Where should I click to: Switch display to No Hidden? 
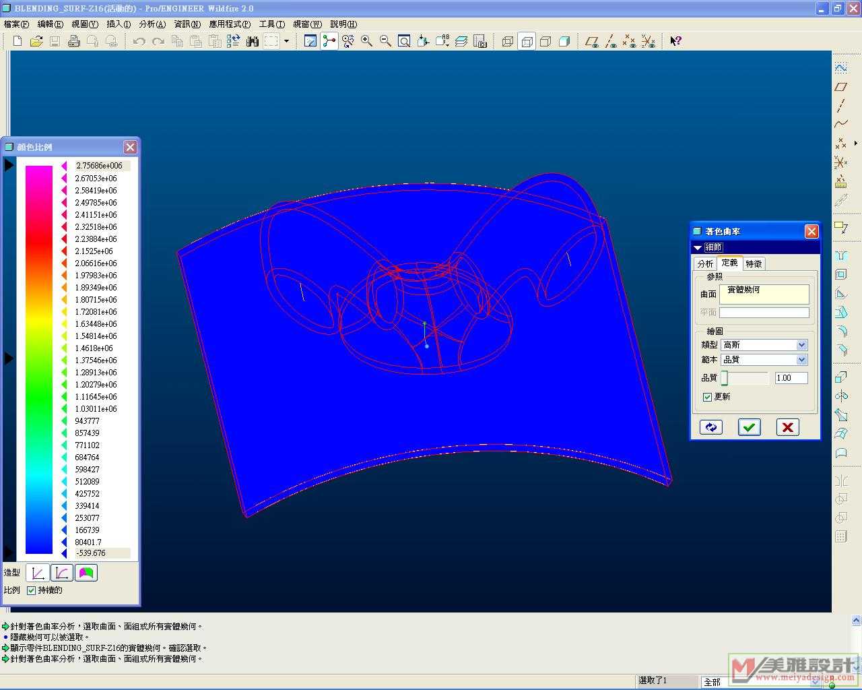pyautogui.click(x=546, y=41)
